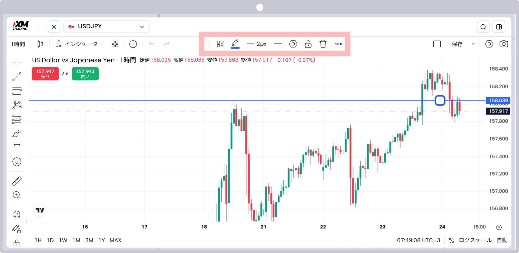Open symbol search magnifier
The width and height of the screenshot is (519, 253).
coord(483,26)
